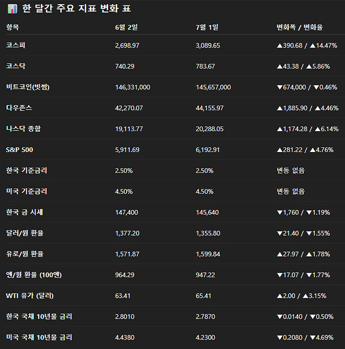345x349 pixels.
Task: Click 한국 기준금리 '변동 없음' cell
Action: [x=291, y=170]
